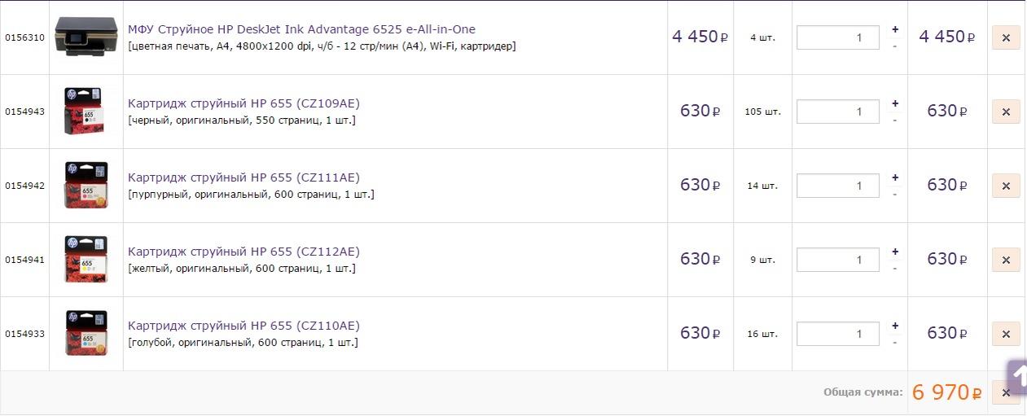Open Картридж струйный HP 655 (CZ110AE) page

244,326
